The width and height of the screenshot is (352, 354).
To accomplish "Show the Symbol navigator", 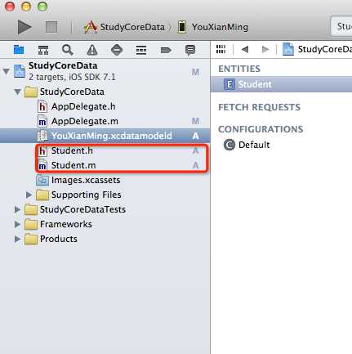I will 43,50.
